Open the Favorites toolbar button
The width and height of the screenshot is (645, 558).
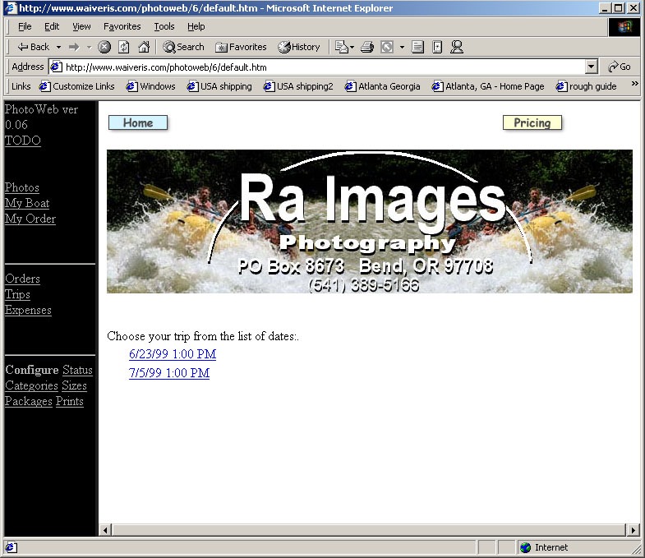(241, 47)
